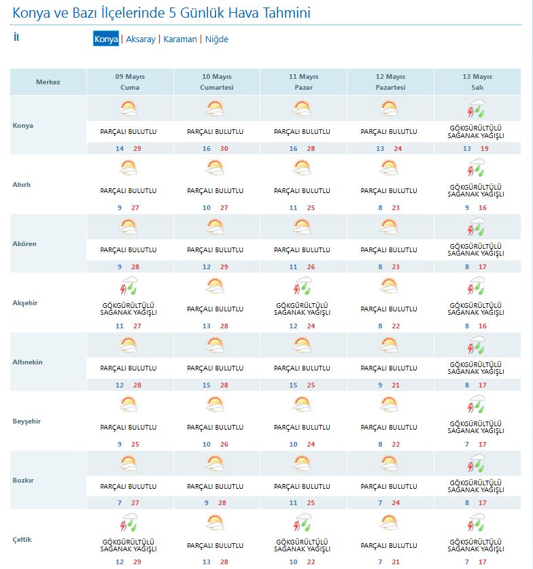Click Çeltik's 09 Mayıs thunderstorm icon
Viewport: 533px width, 569px height.
pos(128,523)
